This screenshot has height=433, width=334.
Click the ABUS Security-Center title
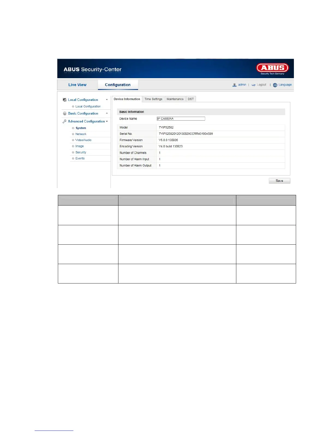tap(93, 69)
